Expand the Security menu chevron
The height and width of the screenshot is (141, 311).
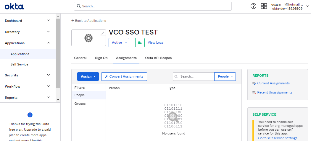click(49, 75)
